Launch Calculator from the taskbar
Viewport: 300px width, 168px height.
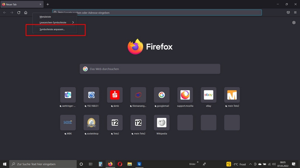[x=100, y=164]
